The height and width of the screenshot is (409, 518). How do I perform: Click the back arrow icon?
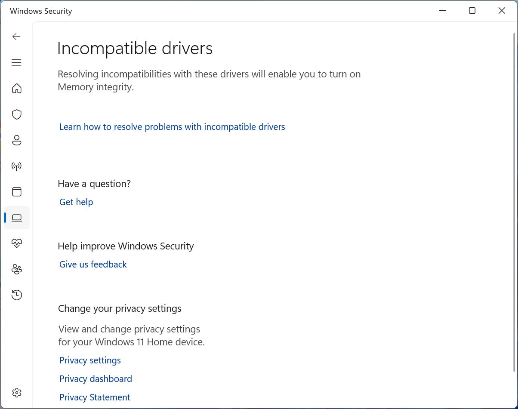click(x=16, y=37)
